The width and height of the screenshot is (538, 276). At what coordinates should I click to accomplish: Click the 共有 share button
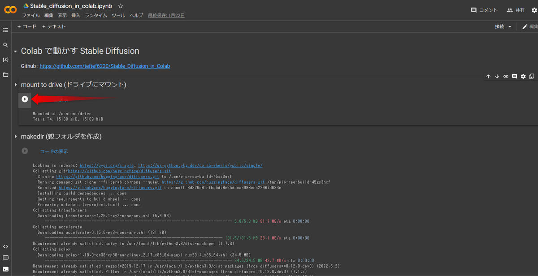point(516,10)
